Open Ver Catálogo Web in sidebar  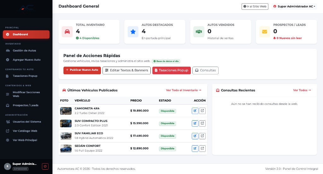tap(26, 131)
